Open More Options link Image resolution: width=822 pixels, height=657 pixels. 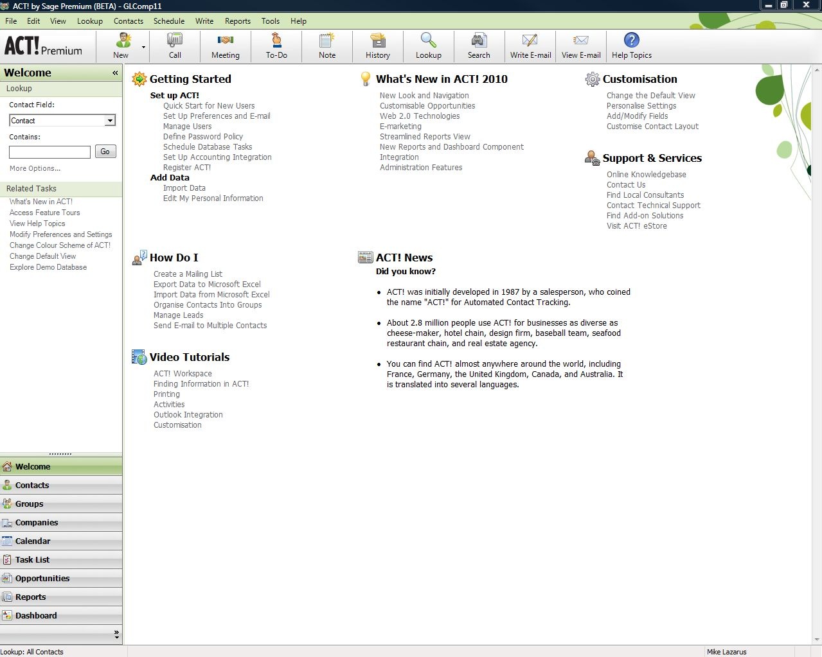click(x=35, y=168)
